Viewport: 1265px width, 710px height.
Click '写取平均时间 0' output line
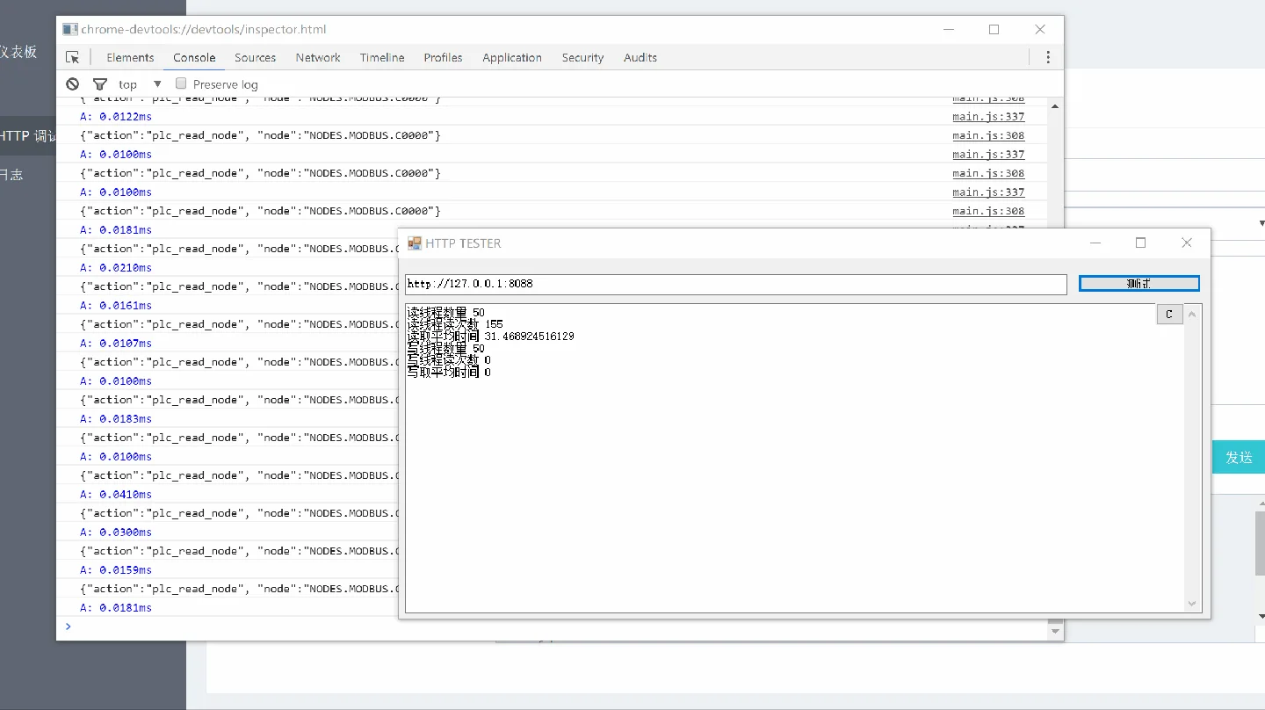coord(449,373)
